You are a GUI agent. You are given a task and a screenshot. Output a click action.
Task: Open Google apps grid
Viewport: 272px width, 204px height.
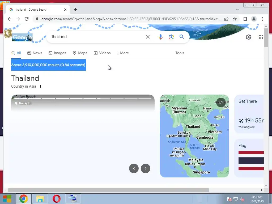tap(261, 37)
